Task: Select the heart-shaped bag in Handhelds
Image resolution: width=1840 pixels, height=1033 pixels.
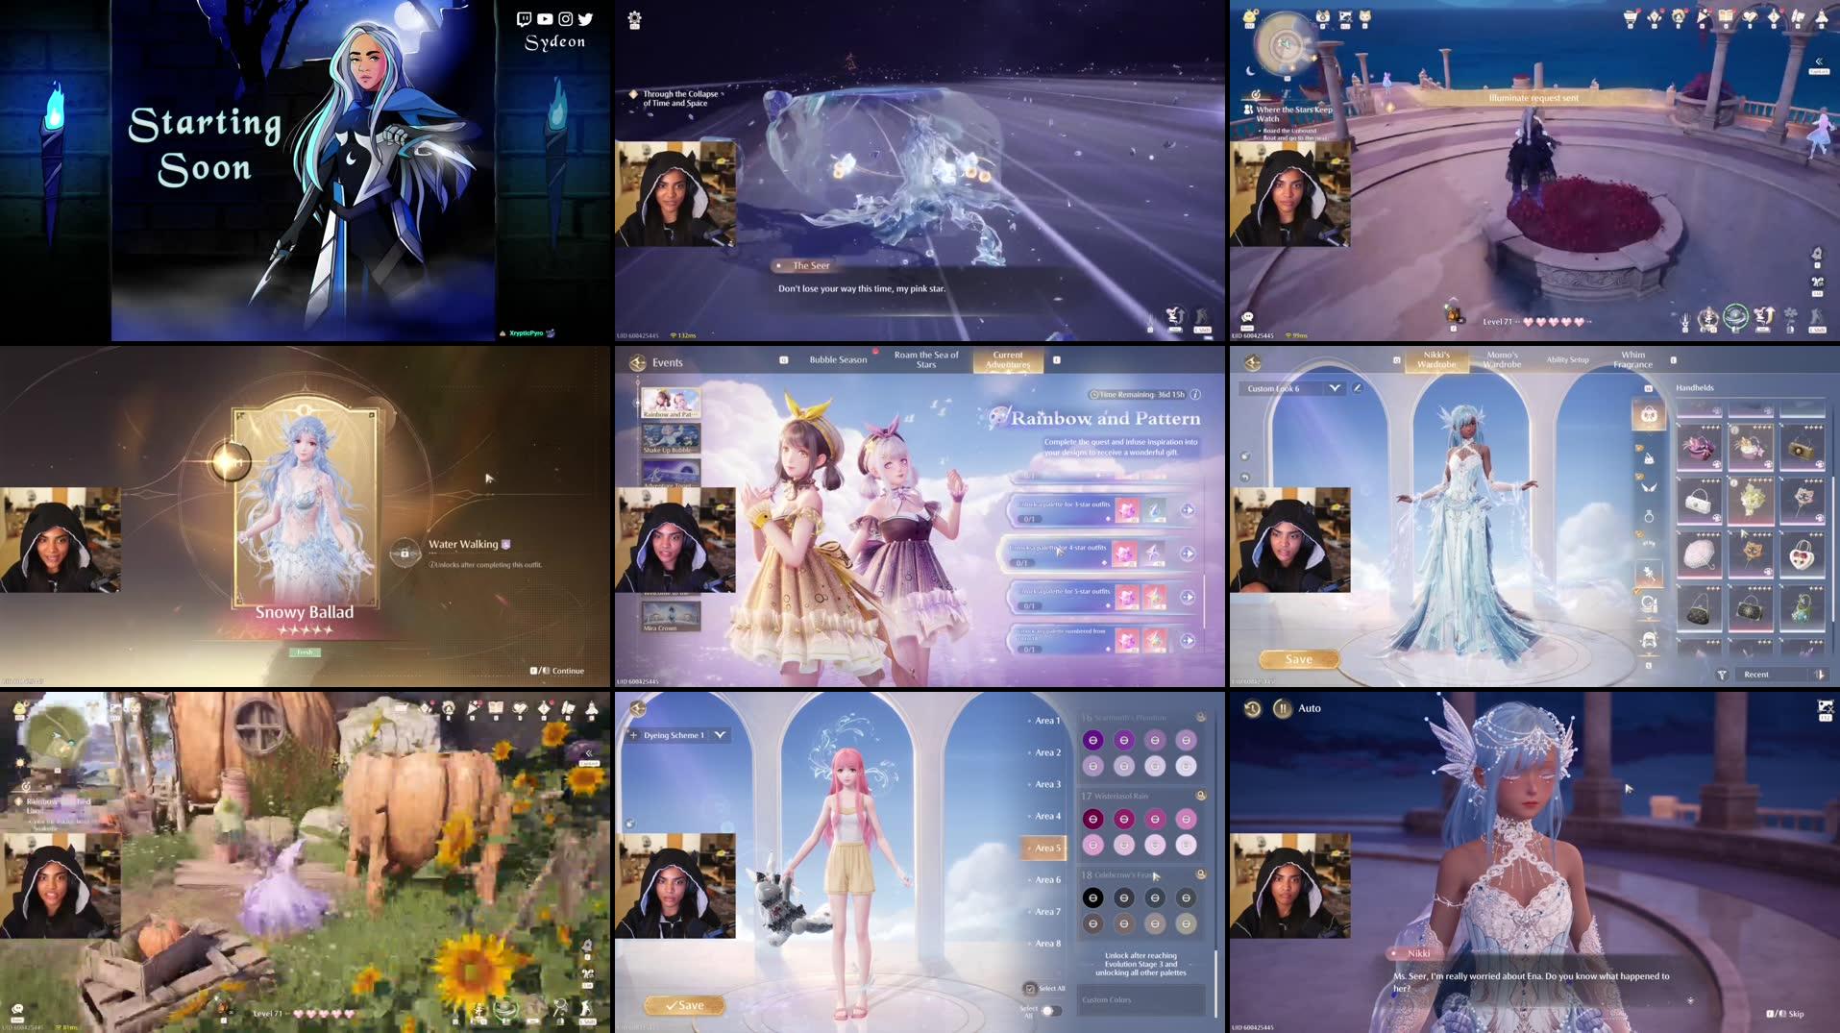Action: [1802, 554]
